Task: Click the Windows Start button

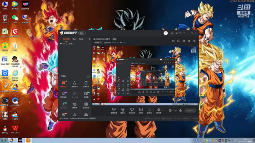Action: pos(4,140)
